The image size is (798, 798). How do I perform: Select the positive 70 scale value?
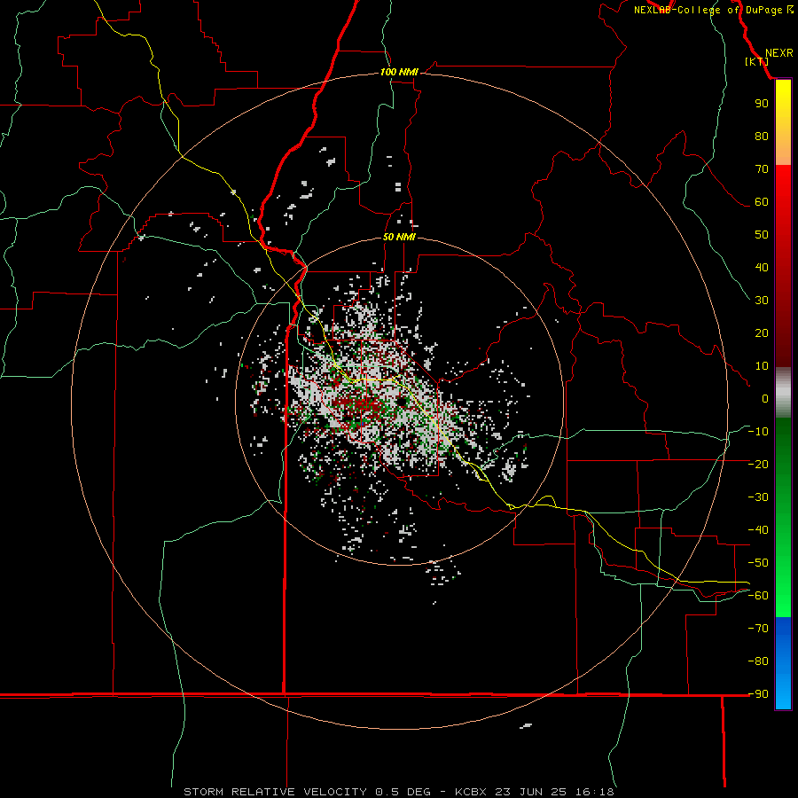point(762,169)
